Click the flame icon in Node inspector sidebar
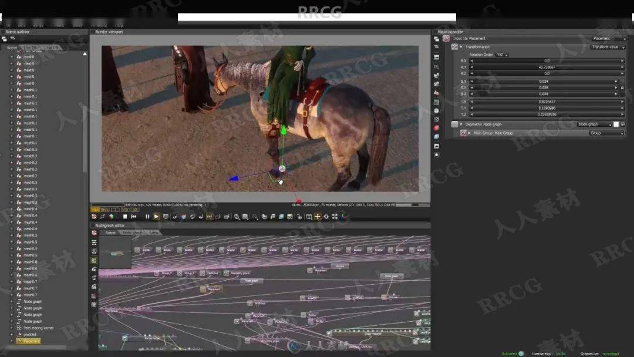Viewport: 634px width, 357px height. pos(436,93)
